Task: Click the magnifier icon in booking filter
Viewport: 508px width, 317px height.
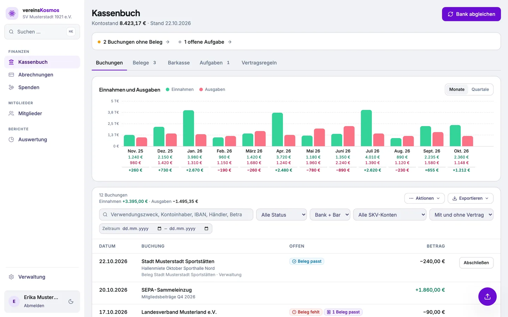Action: [x=105, y=215]
